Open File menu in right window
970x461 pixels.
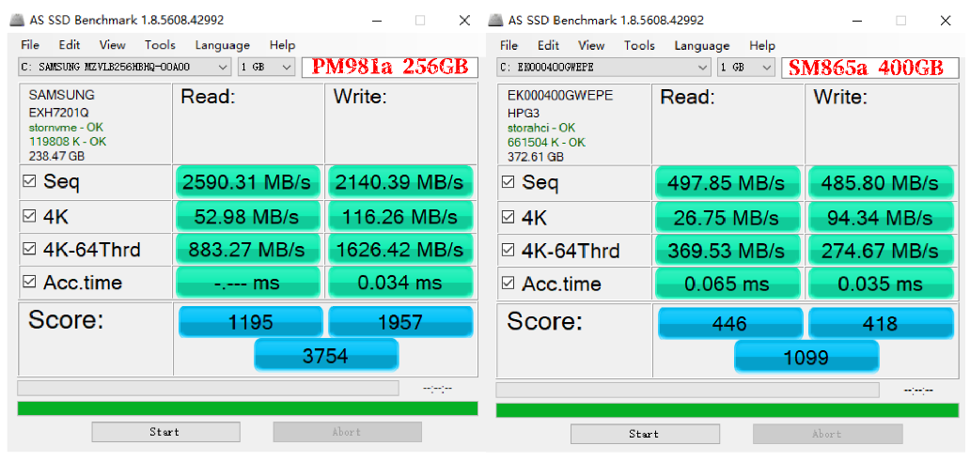click(508, 45)
